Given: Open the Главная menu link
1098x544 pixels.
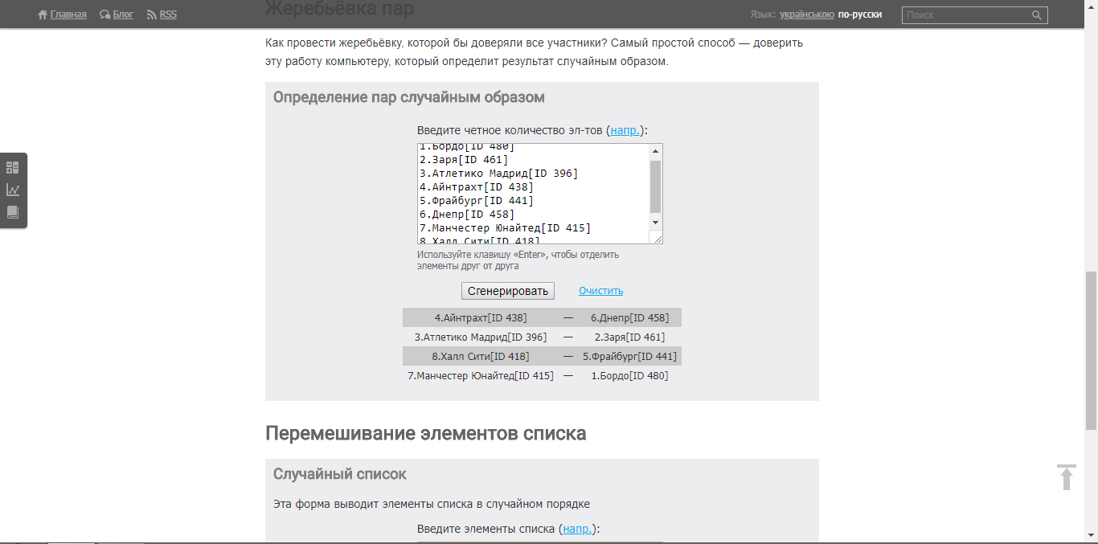Looking at the screenshot, I should click(x=68, y=14).
